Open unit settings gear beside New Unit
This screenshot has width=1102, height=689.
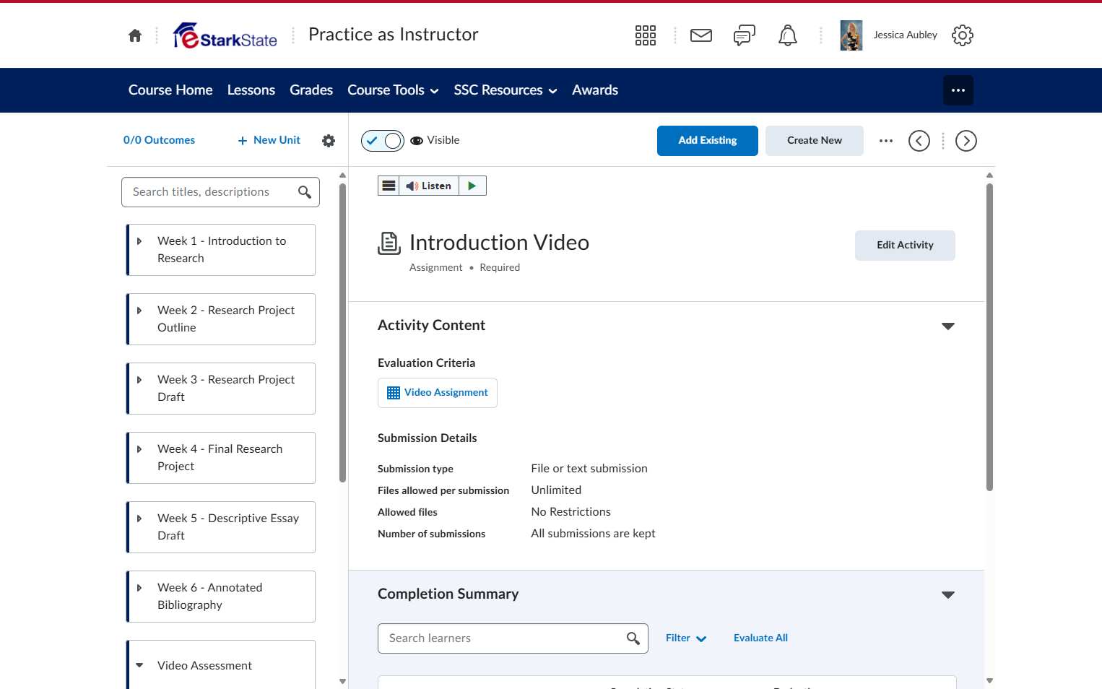(329, 141)
